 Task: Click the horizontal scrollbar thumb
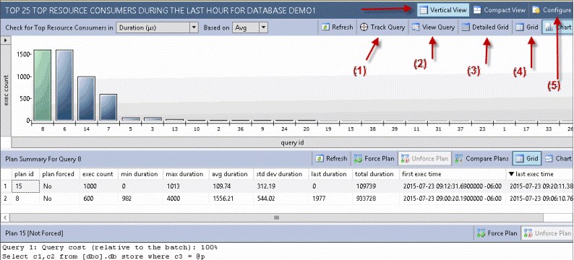click(277, 217)
